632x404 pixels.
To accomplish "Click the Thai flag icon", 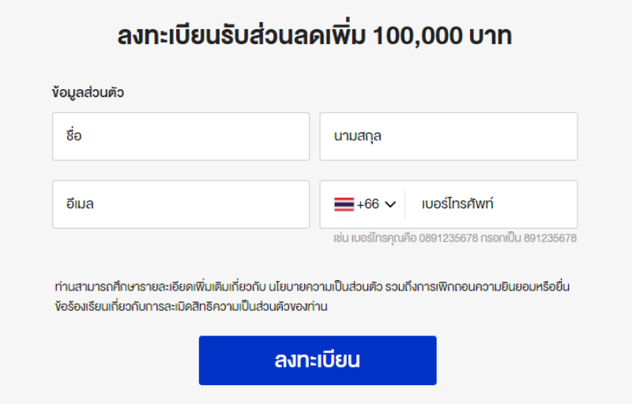I will tap(344, 204).
